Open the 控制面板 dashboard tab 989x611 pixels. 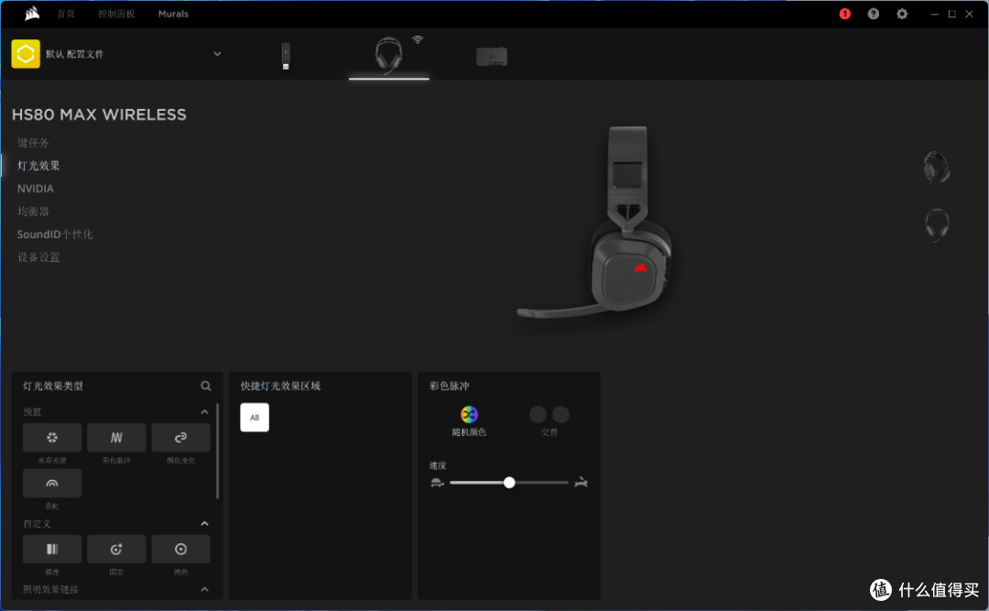click(116, 13)
